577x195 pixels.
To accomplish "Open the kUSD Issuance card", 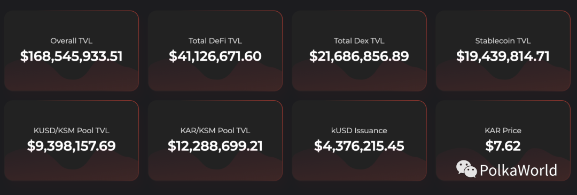I will pyautogui.click(x=359, y=141).
